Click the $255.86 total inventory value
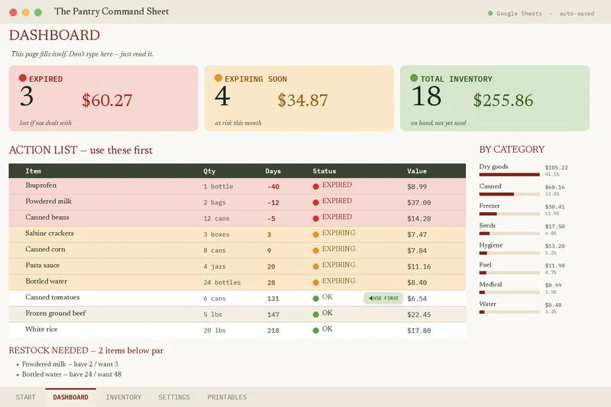The width and height of the screenshot is (611, 407). 503,101
